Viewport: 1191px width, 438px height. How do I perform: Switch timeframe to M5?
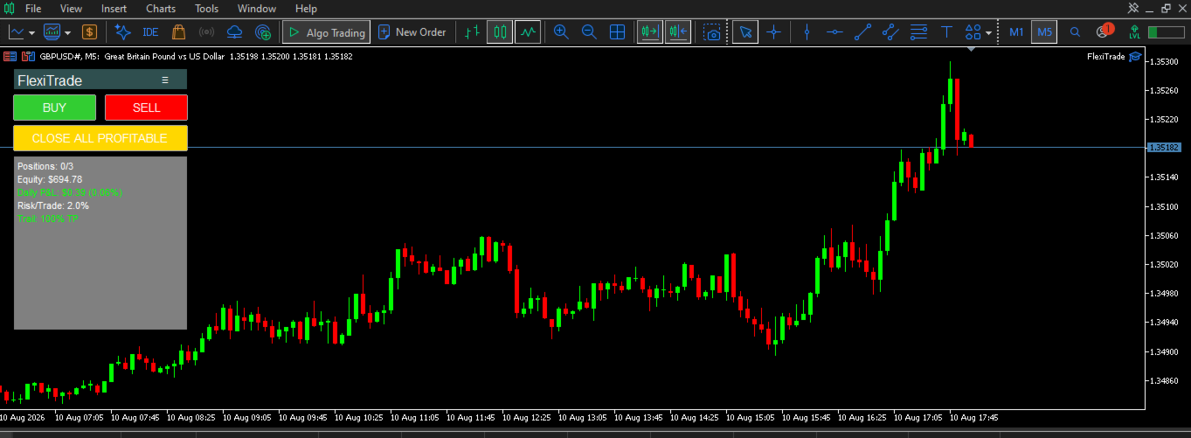(1044, 32)
